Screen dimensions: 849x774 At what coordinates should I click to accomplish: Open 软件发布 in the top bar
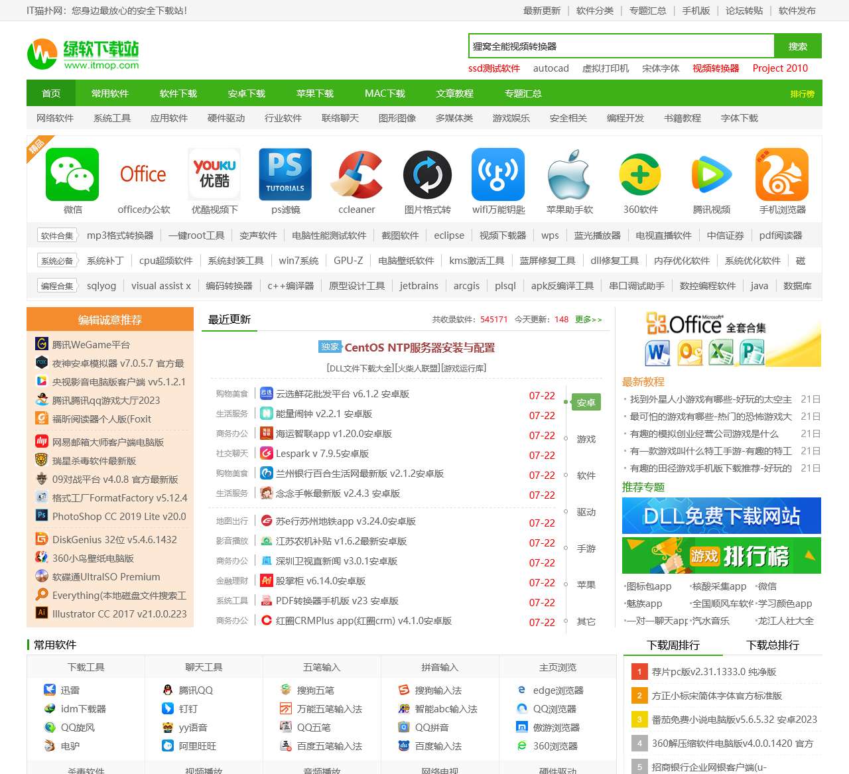click(x=797, y=11)
